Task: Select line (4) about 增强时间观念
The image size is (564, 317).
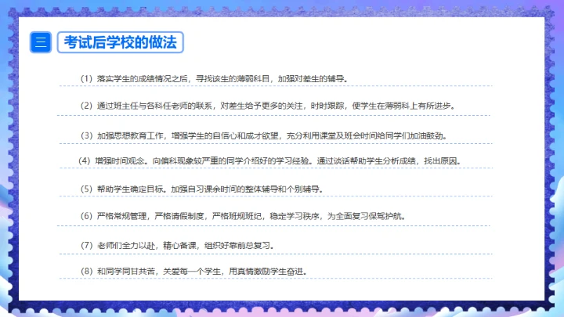Action: point(269,161)
